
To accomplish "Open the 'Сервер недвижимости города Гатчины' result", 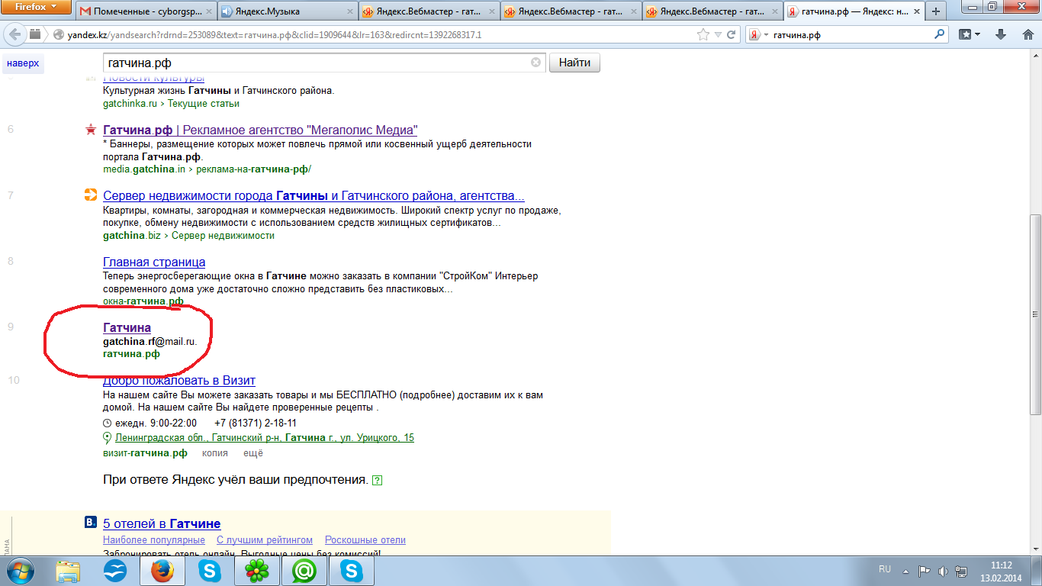I will pos(314,196).
